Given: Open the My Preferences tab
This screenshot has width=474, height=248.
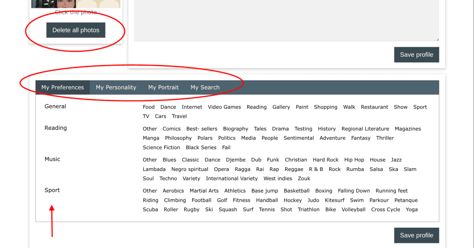Looking at the screenshot, I should coord(62,87).
